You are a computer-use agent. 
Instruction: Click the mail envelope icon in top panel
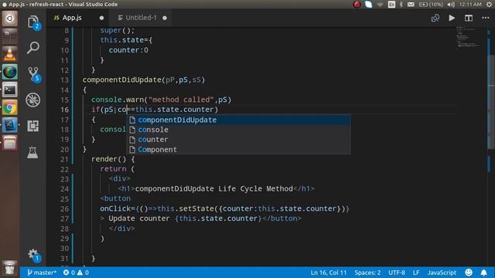(411, 5)
